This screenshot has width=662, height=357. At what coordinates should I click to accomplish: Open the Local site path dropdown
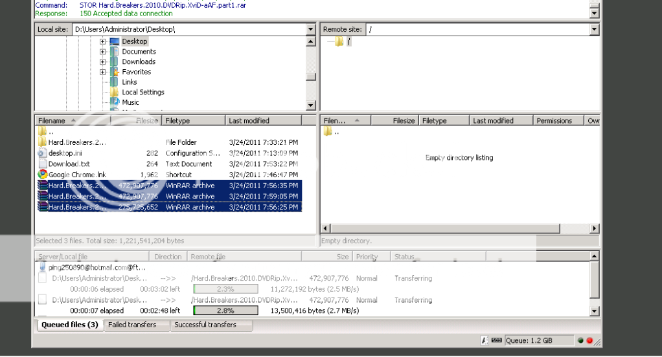coord(311,29)
